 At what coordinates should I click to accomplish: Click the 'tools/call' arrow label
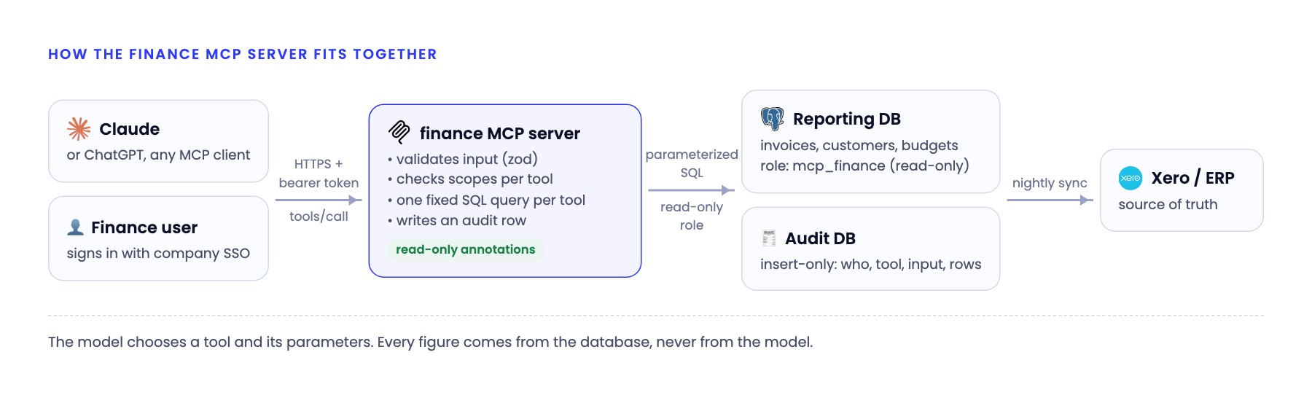[319, 216]
